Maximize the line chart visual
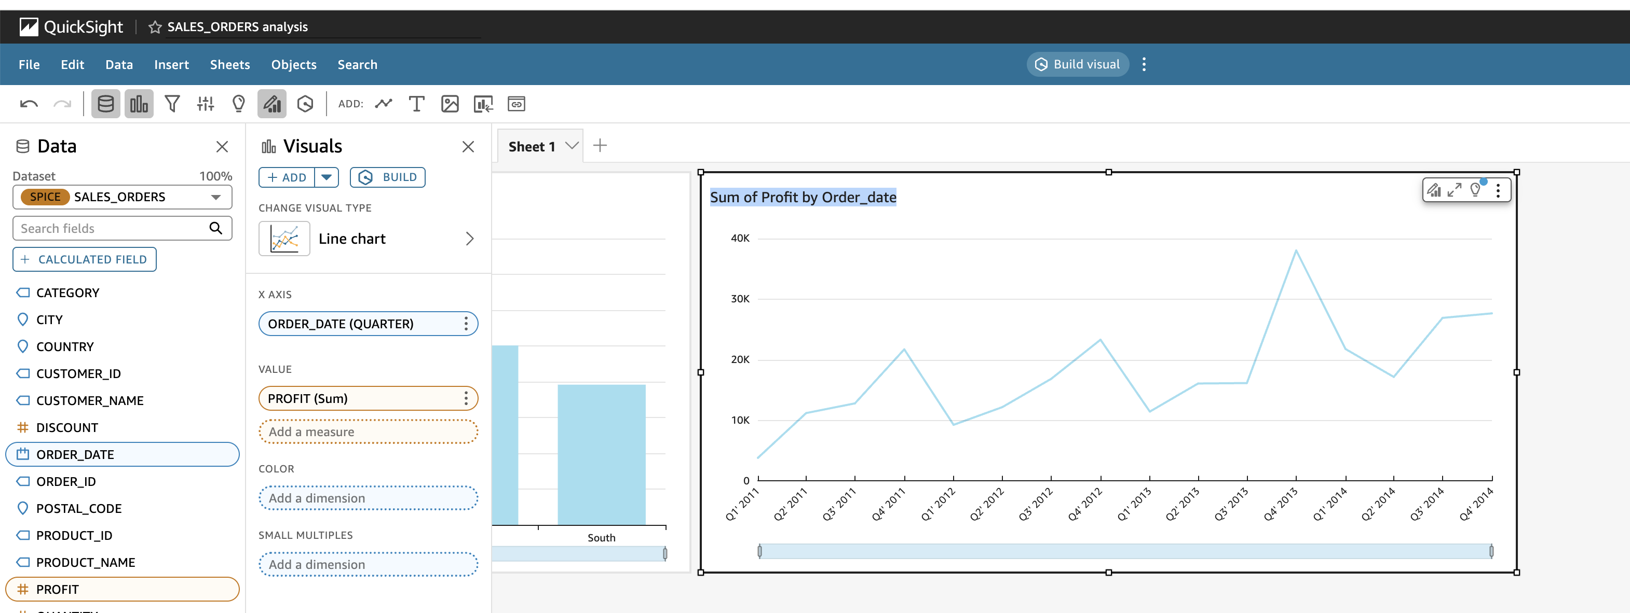The image size is (1630, 613). [1454, 190]
